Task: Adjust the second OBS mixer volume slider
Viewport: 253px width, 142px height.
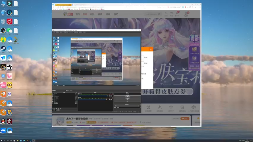Action: (x=93, y=100)
